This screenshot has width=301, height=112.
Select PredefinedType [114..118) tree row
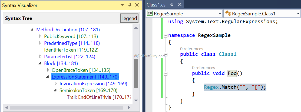coord(72,43)
